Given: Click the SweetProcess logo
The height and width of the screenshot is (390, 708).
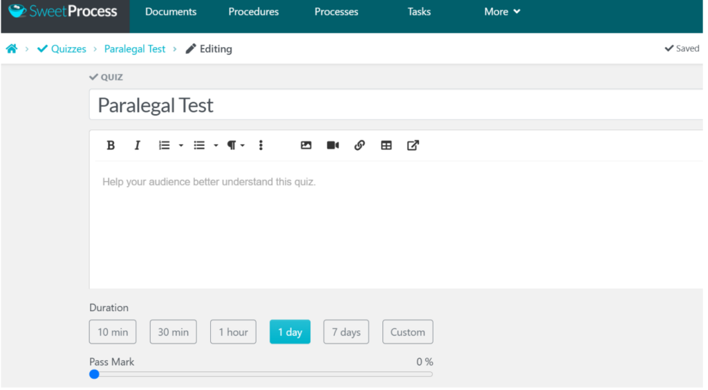Looking at the screenshot, I should [63, 11].
